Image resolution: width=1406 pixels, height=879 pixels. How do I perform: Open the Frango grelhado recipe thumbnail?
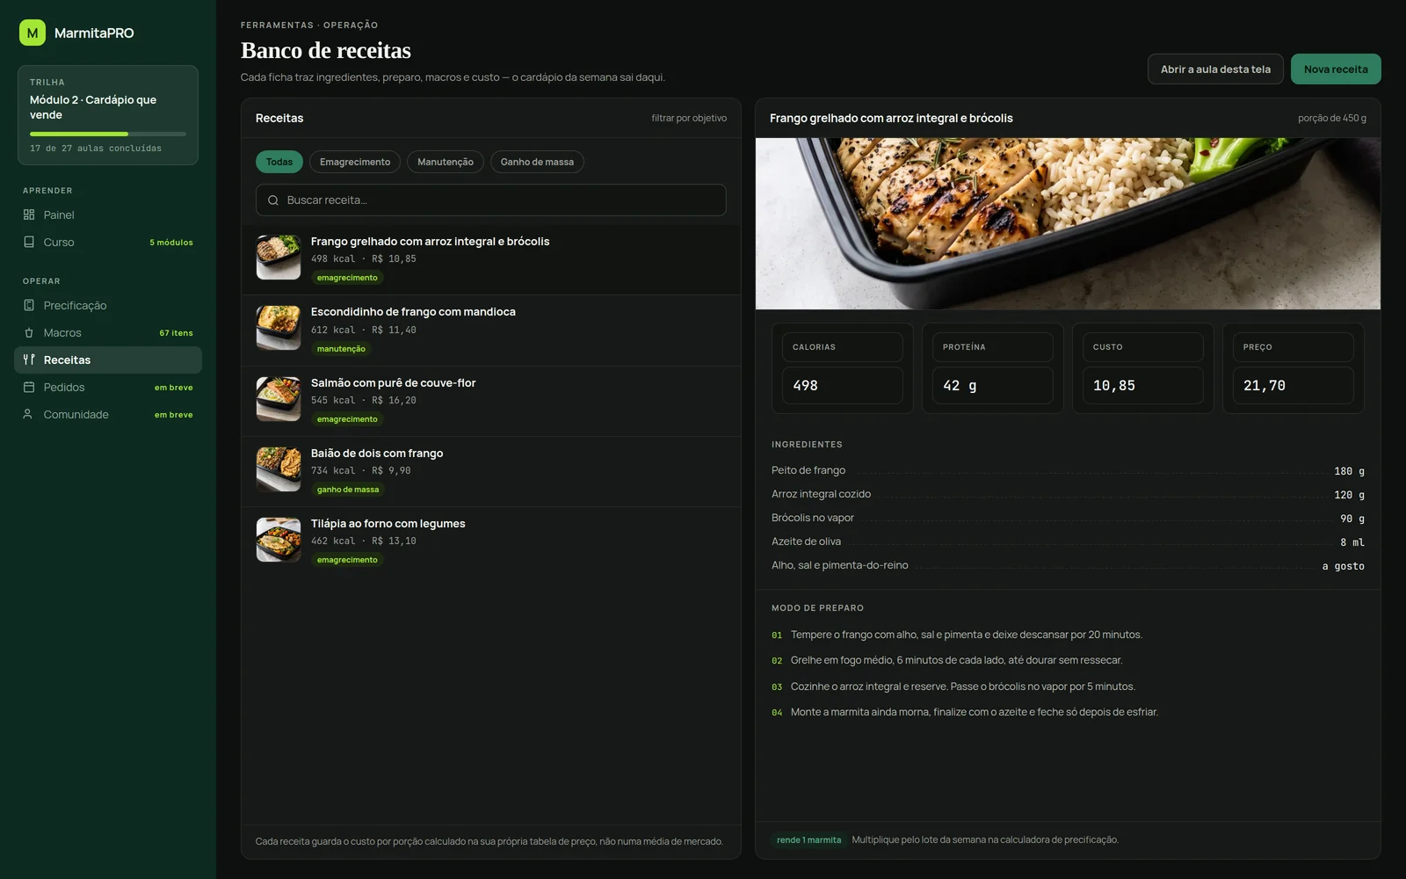279,258
